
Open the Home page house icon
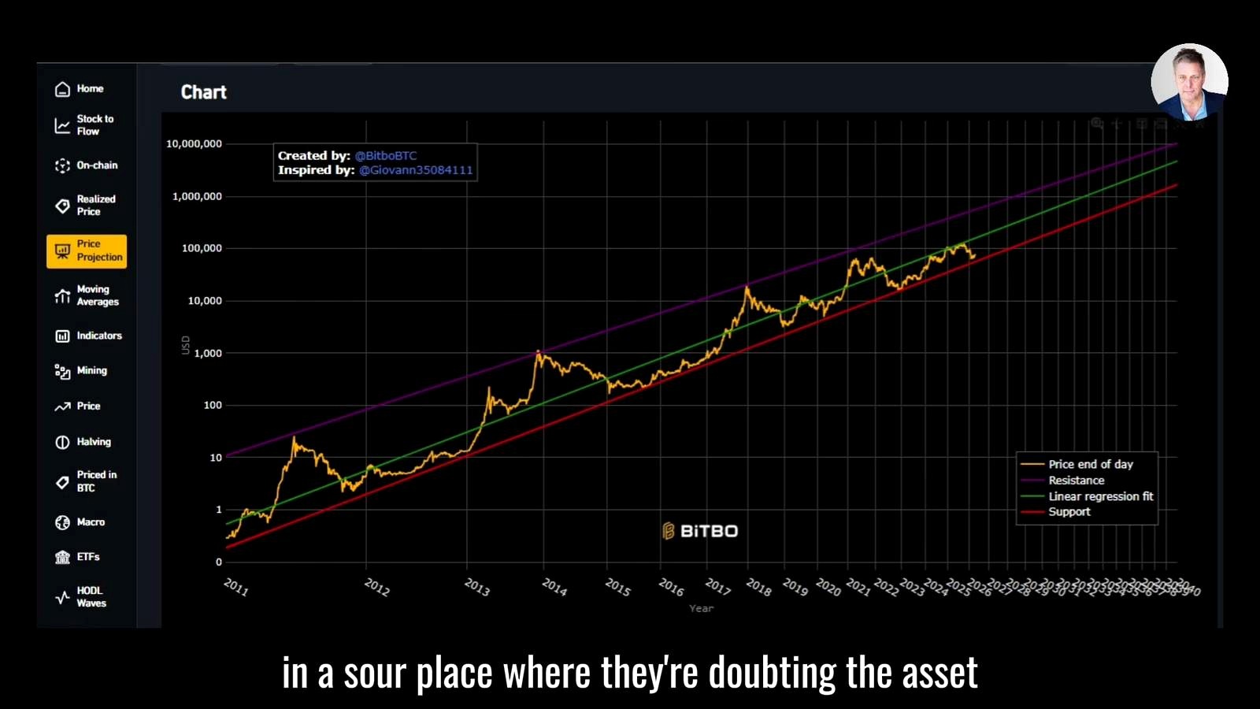tap(62, 89)
